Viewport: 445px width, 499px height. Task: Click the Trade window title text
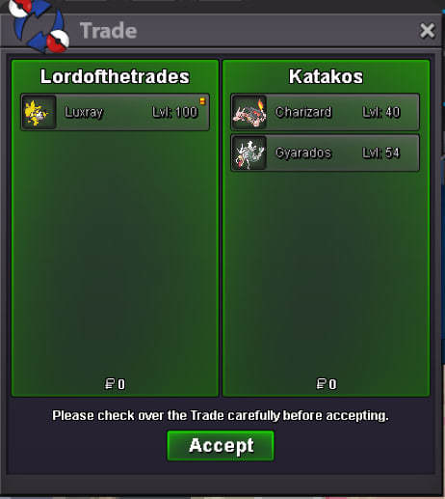tap(108, 31)
